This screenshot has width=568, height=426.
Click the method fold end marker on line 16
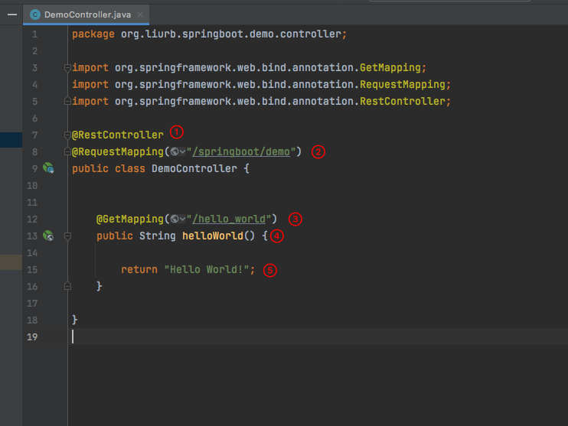click(67, 286)
